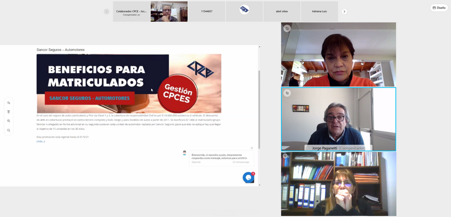Select the 11544657 participant tile

click(x=206, y=11)
